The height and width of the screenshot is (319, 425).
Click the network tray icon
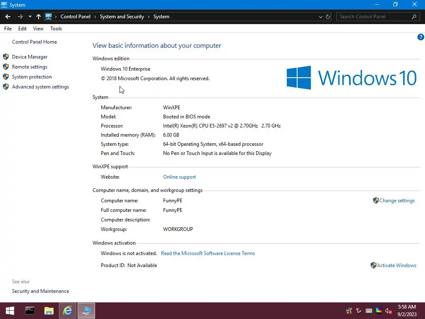349,311
